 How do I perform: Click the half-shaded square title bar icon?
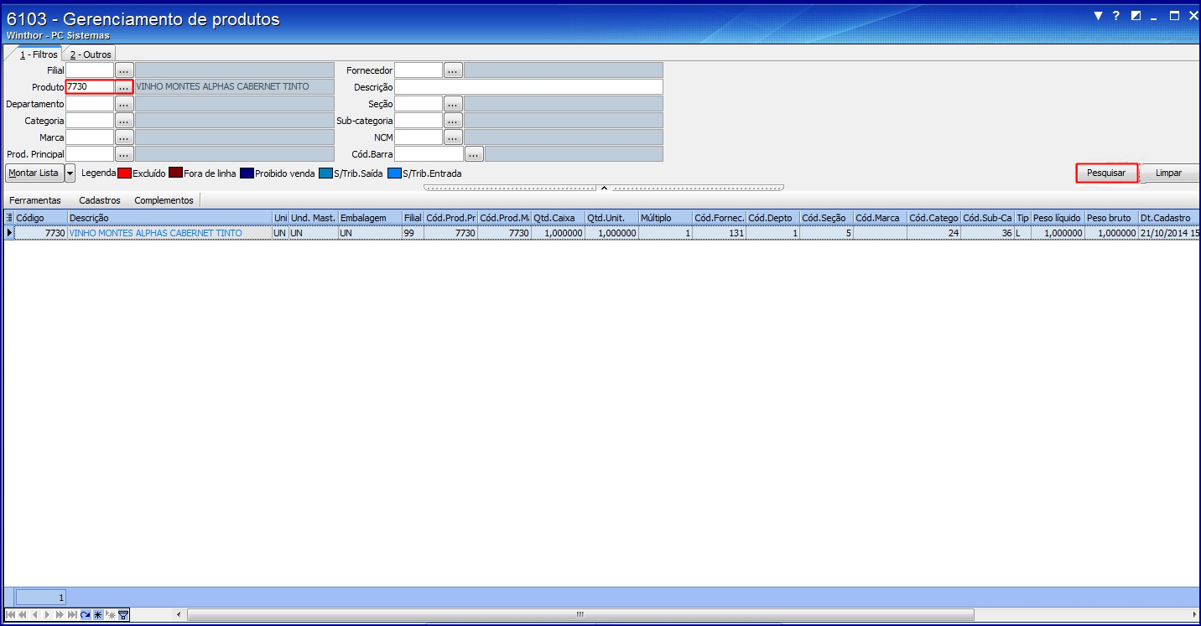tap(1136, 16)
